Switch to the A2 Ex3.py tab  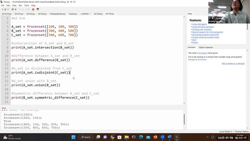[x=42, y=14]
